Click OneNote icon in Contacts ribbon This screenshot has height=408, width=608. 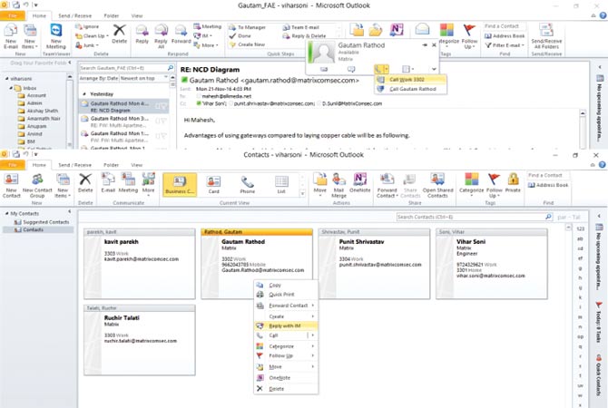360,183
